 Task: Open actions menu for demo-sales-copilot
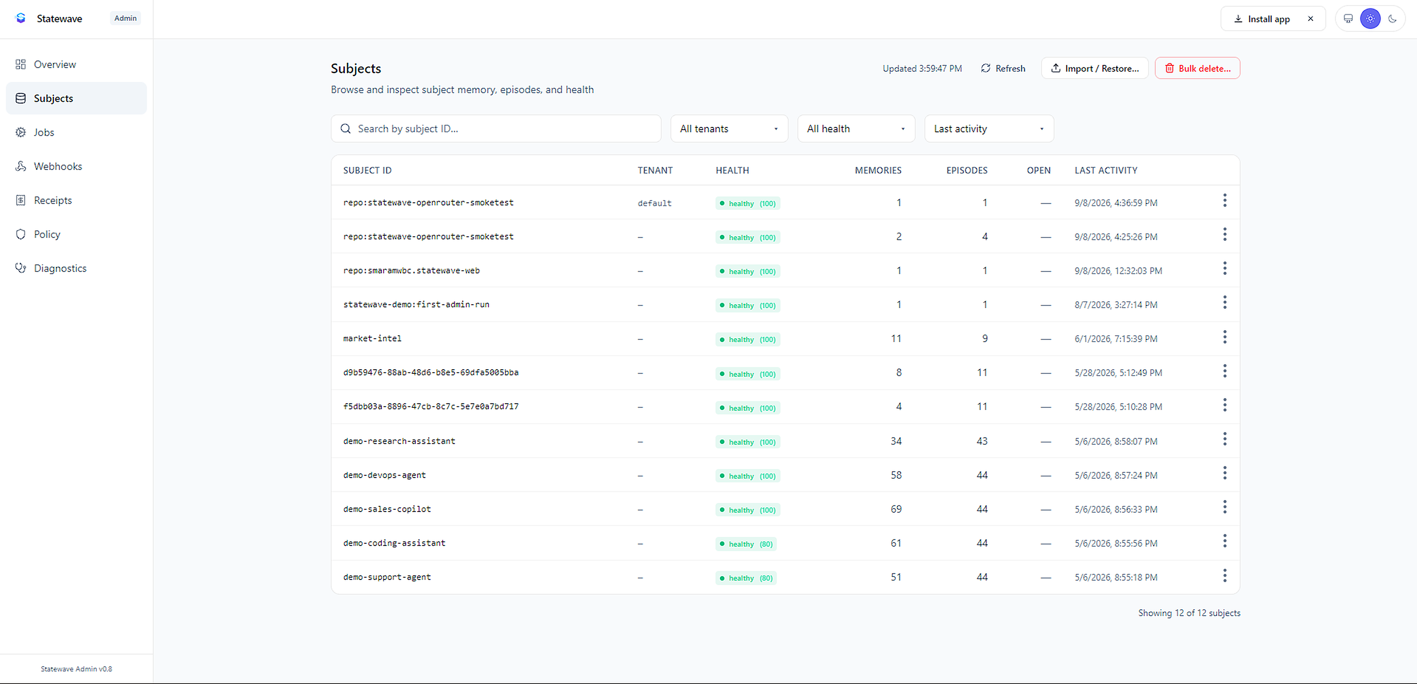(x=1225, y=507)
